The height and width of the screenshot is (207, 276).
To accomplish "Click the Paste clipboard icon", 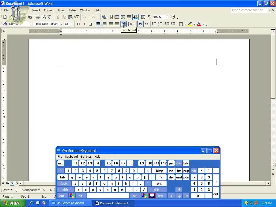I will 70,17.
